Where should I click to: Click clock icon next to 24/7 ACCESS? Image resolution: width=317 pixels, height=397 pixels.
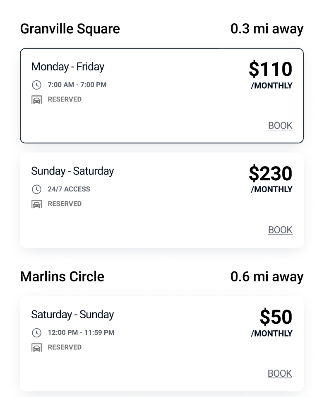click(x=37, y=189)
